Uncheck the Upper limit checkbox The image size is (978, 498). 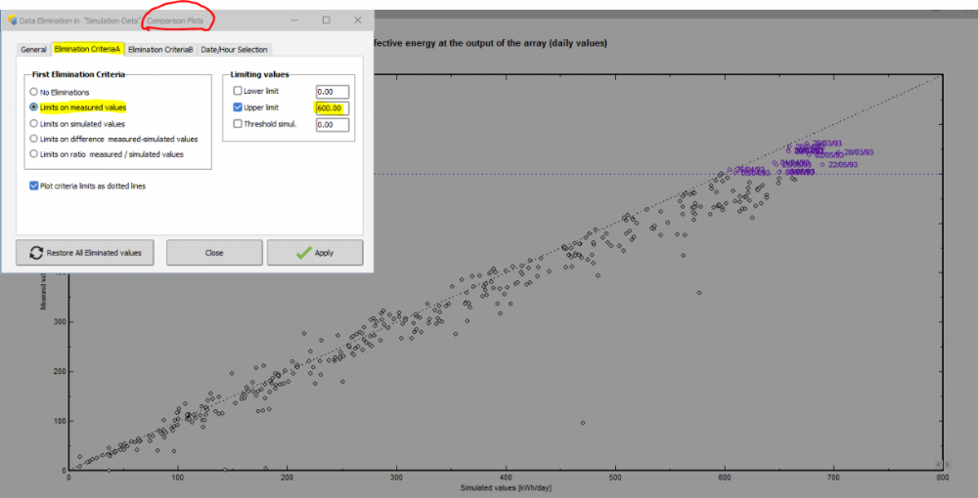coord(238,107)
